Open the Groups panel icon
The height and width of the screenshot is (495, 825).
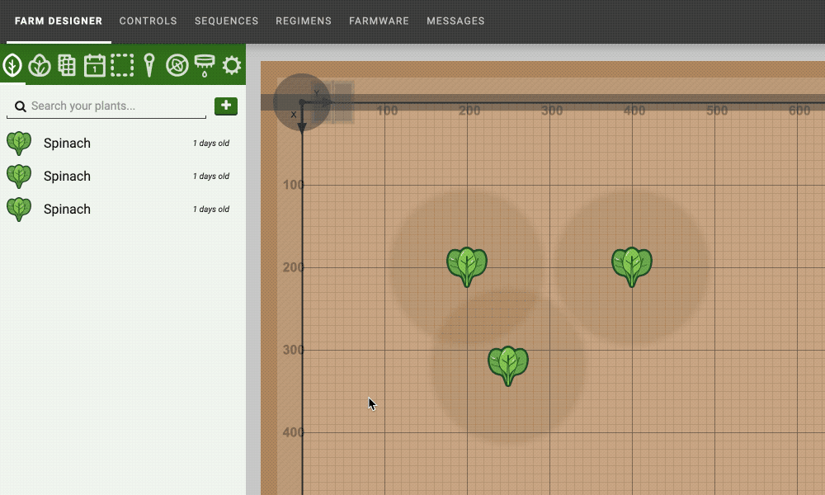click(40, 65)
